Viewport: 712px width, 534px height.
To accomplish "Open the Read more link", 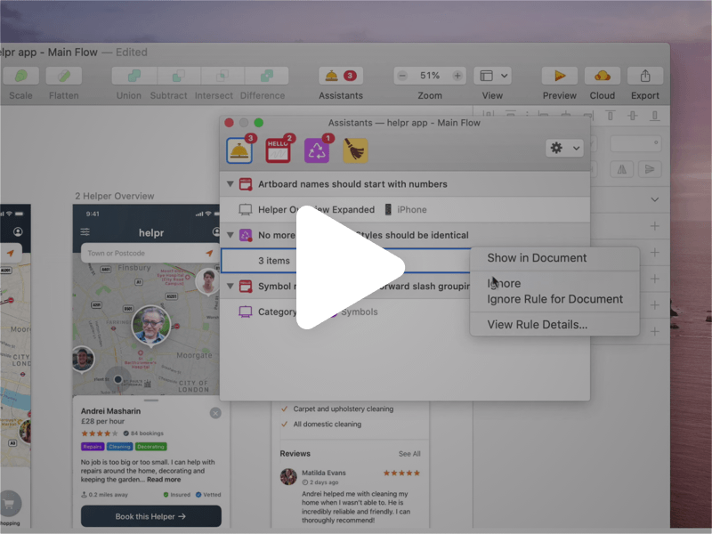I will [x=164, y=480].
